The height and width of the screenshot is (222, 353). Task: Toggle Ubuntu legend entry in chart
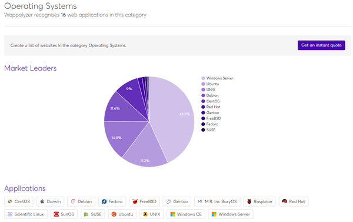pos(210,84)
